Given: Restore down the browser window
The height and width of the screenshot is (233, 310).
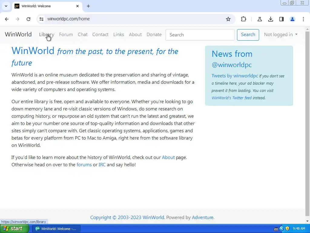Looking at the screenshot, I should click(x=292, y=3).
